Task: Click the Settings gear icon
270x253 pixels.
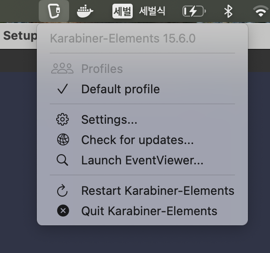Action: coord(63,119)
